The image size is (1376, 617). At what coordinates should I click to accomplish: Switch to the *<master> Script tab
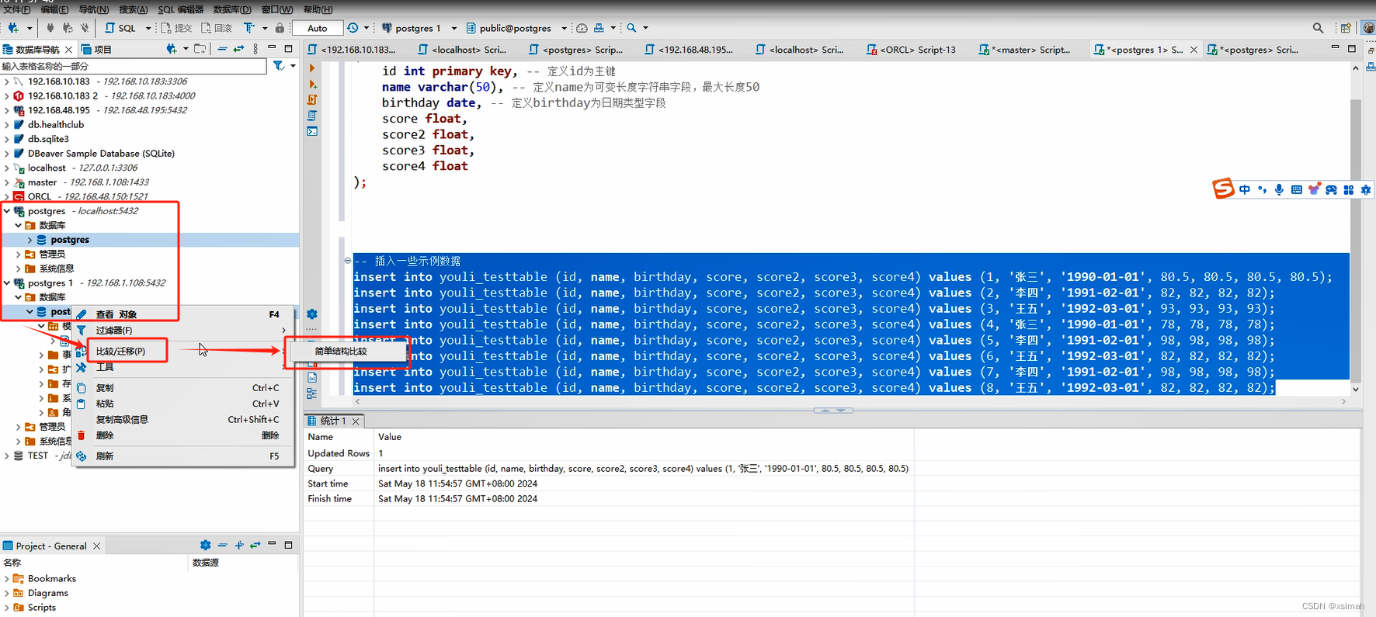1025,50
